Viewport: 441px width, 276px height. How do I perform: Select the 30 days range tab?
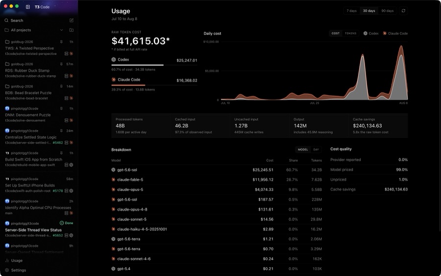368,11
